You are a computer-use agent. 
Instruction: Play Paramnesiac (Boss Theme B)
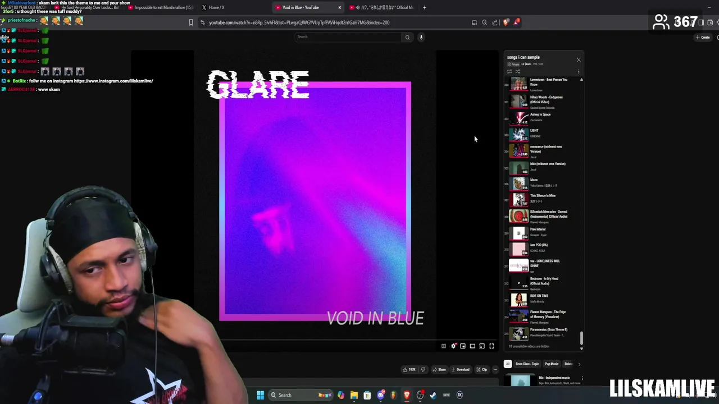542,333
